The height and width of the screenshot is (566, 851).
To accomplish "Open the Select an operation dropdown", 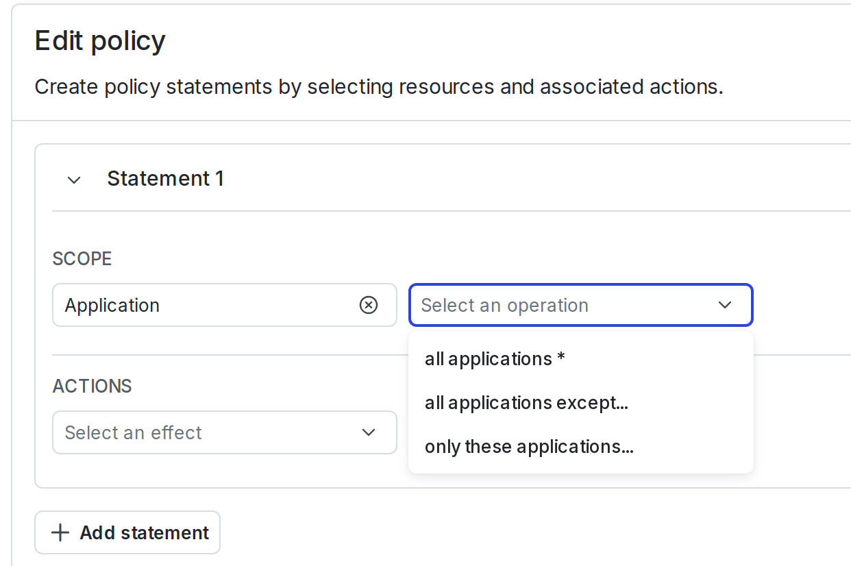I will tap(581, 305).
